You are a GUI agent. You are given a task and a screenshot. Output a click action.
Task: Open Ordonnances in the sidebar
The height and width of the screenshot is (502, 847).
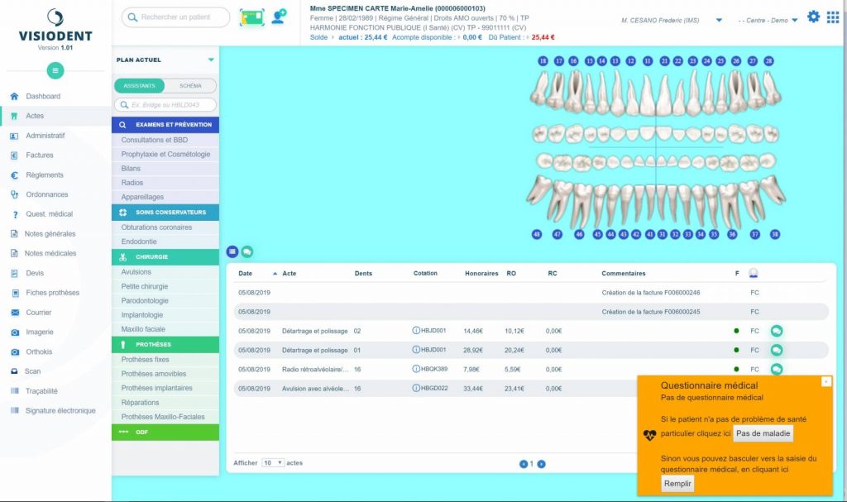[46, 194]
